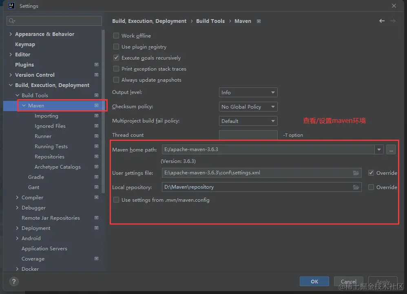
Task: Click the OK button
Action: point(314,281)
